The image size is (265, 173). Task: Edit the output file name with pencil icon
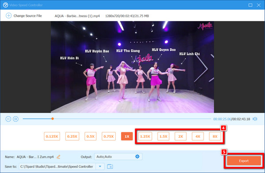[58, 157]
